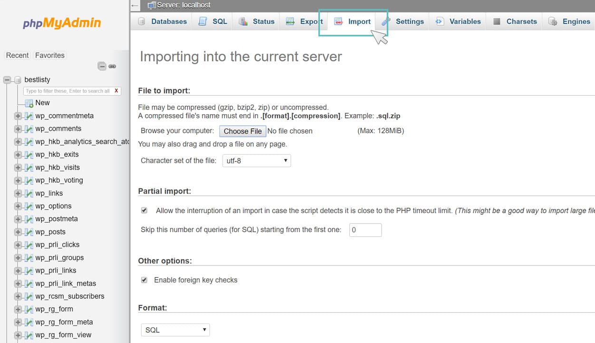Open the Favorites tables list
Image resolution: width=595 pixels, height=343 pixels.
pyautogui.click(x=50, y=55)
